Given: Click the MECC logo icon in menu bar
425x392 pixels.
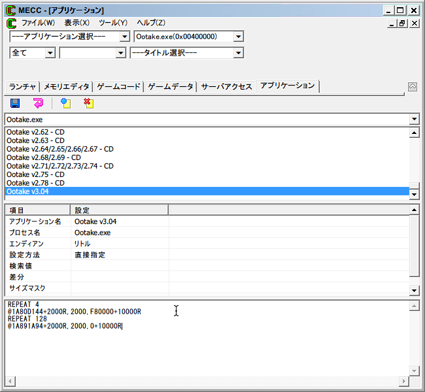Looking at the screenshot, I should [x=11, y=24].
